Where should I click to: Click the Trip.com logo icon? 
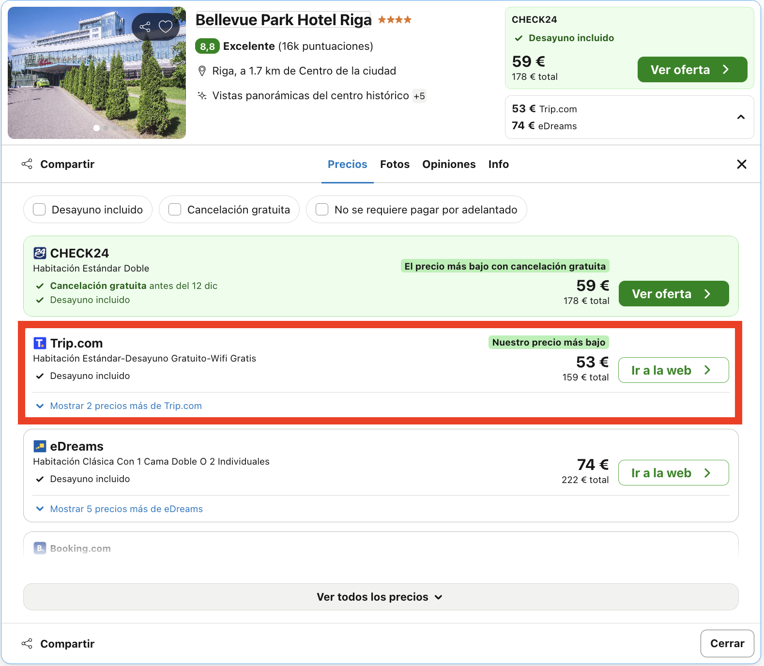point(40,343)
